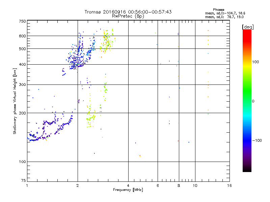Click the x-axis tick label '8'

[x=179, y=186]
